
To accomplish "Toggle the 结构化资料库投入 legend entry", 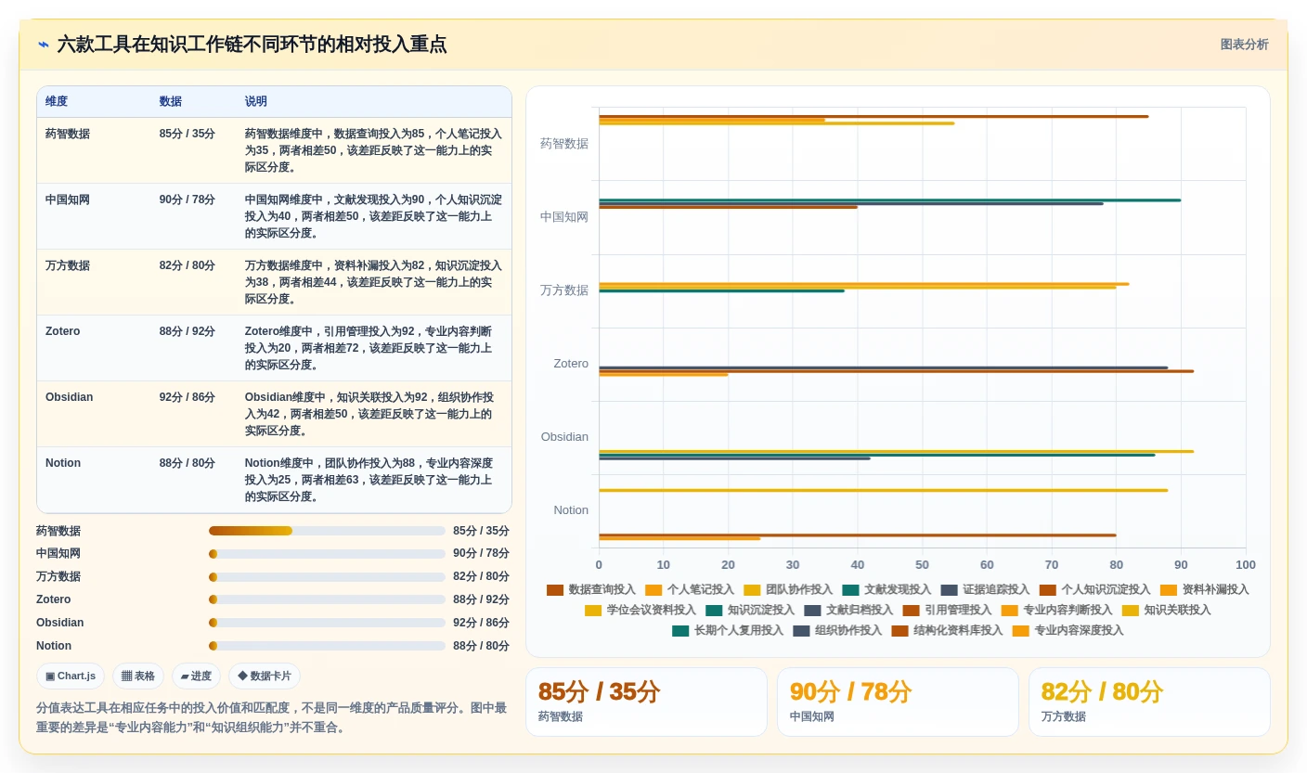I will click(x=947, y=631).
